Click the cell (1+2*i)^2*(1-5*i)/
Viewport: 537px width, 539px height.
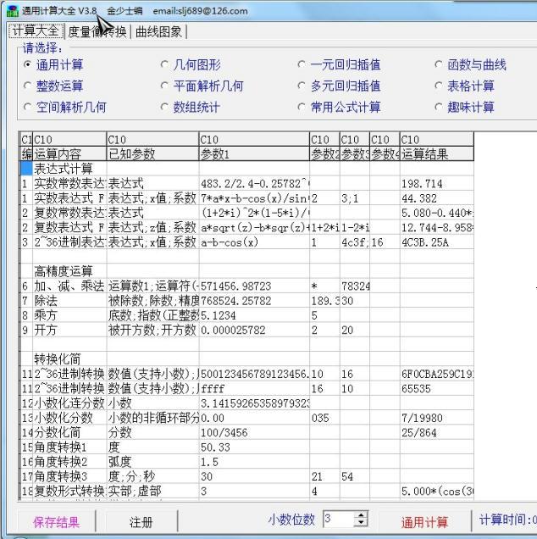(254, 213)
